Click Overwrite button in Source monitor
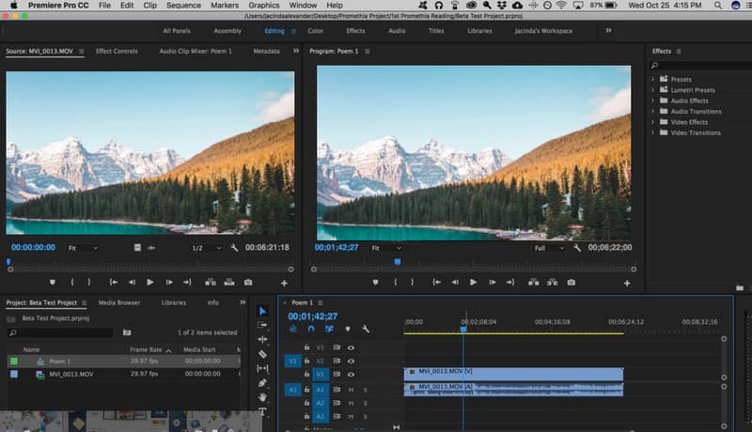The width and height of the screenshot is (752, 432). click(229, 283)
